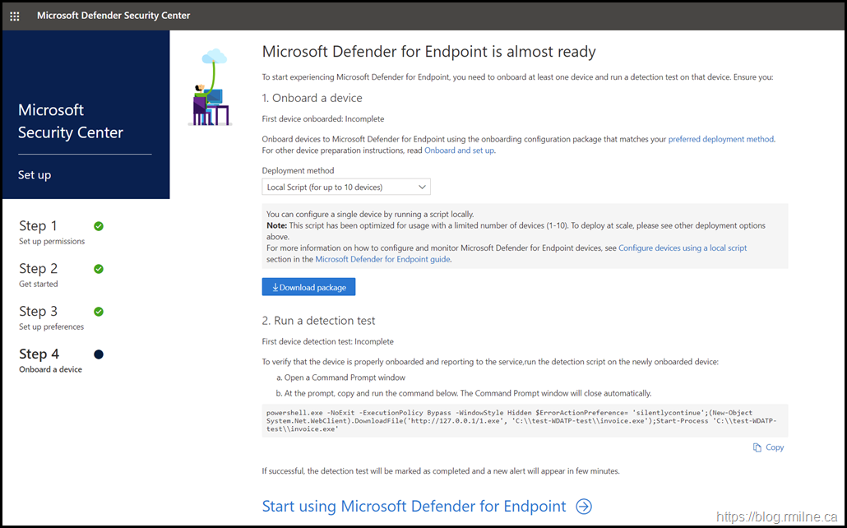Open the Onboard and set up link
Viewport: 847px width, 528px height.
(459, 151)
